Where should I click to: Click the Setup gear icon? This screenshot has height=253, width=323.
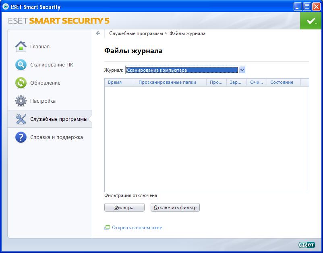click(x=21, y=101)
